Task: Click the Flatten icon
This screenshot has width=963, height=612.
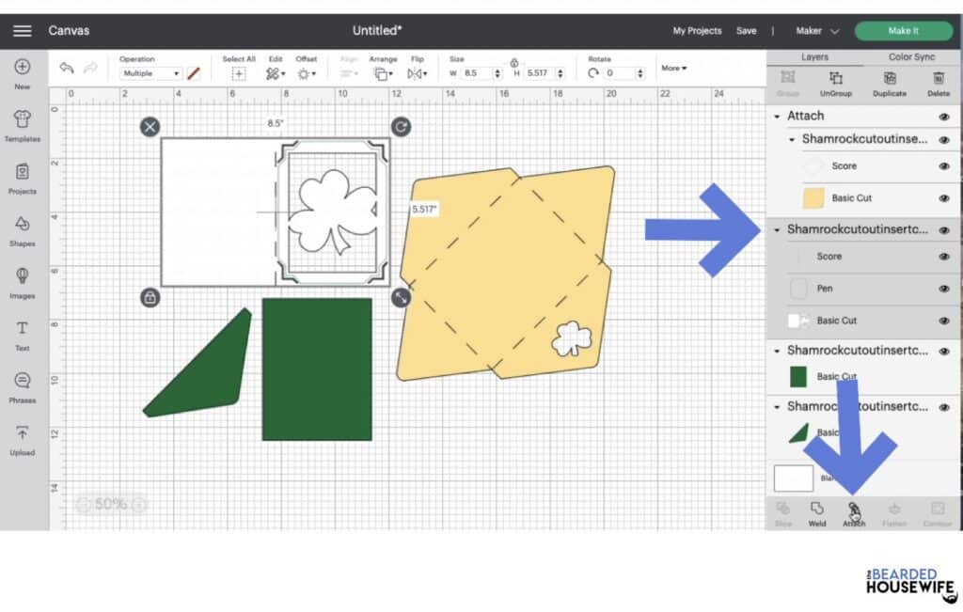Action: [894, 512]
